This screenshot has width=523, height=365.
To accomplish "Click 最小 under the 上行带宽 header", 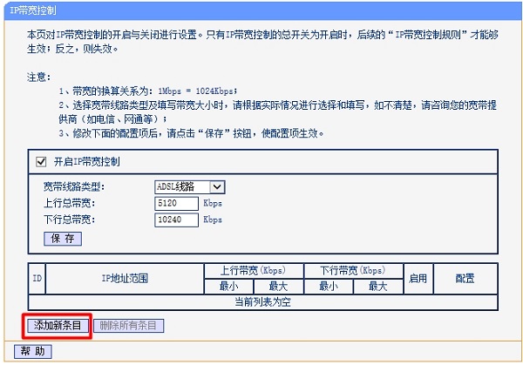I will click(229, 286).
